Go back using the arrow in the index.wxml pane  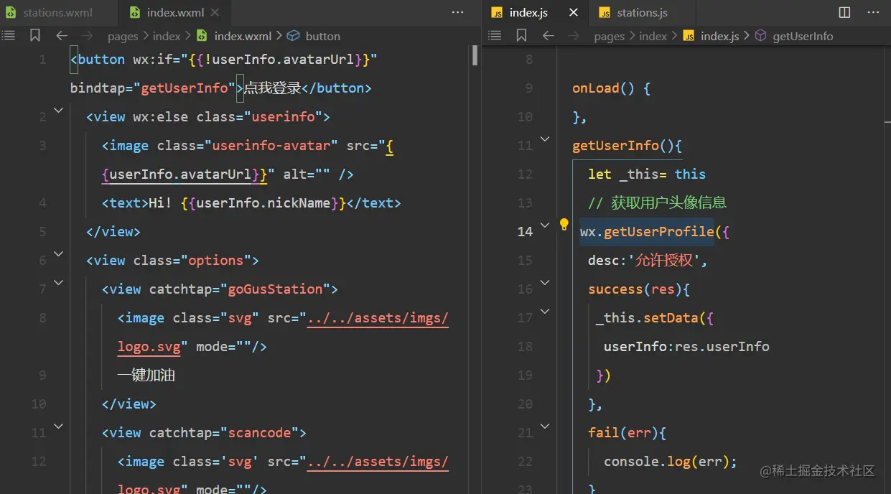(x=62, y=35)
